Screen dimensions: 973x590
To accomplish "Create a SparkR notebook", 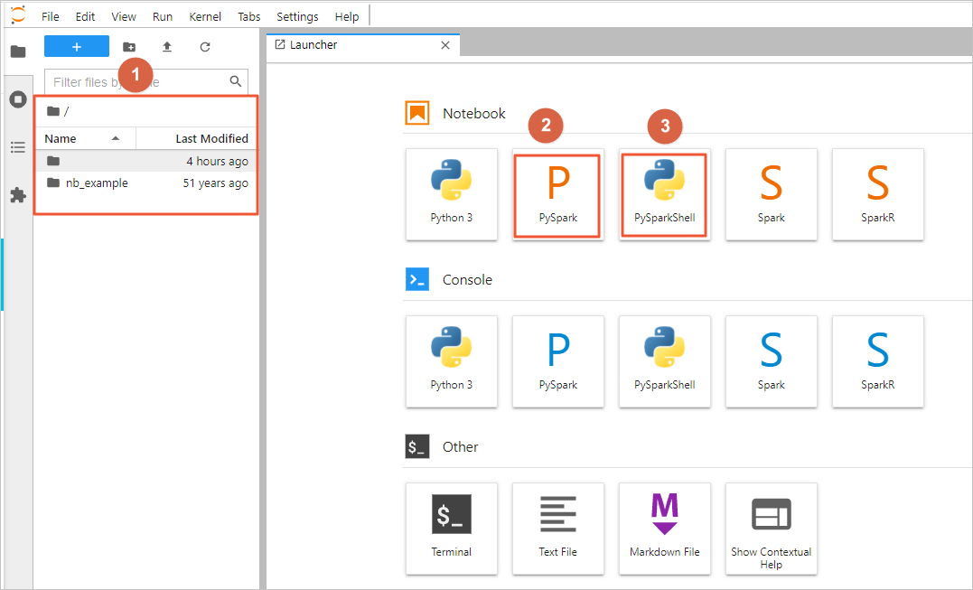I will click(x=878, y=194).
